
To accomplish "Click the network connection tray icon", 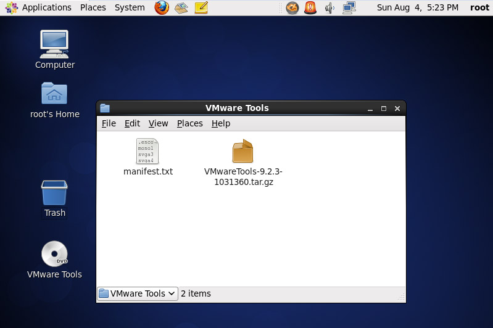I will pyautogui.click(x=349, y=8).
